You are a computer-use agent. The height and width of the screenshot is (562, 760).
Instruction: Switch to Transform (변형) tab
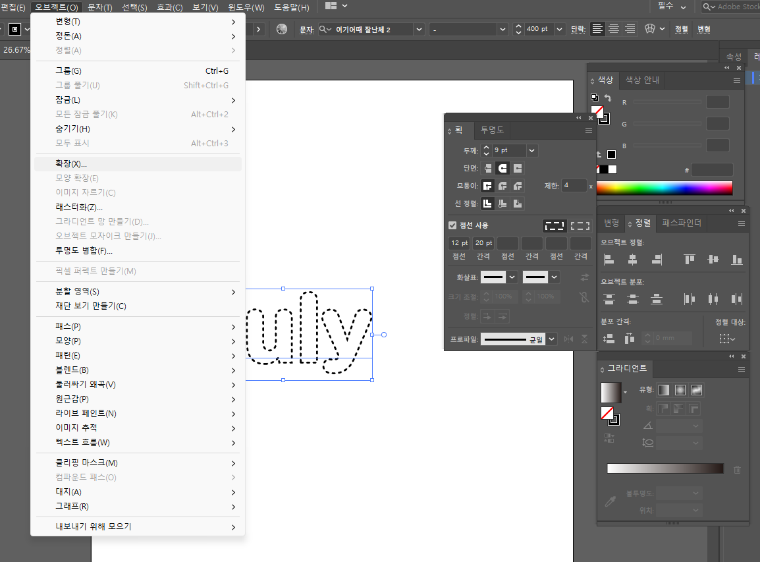click(x=611, y=223)
